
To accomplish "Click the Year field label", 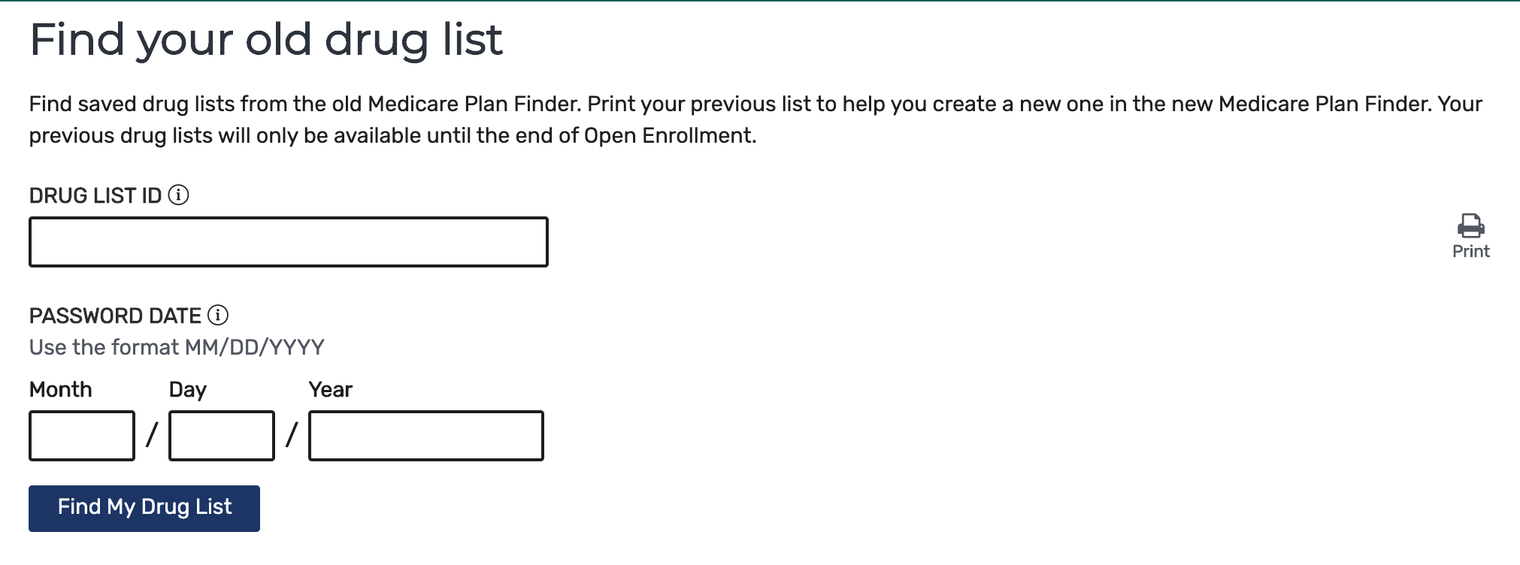I will pyautogui.click(x=331, y=390).
